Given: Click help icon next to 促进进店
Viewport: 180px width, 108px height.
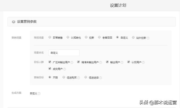Looking at the screenshot, I should pos(101,78).
